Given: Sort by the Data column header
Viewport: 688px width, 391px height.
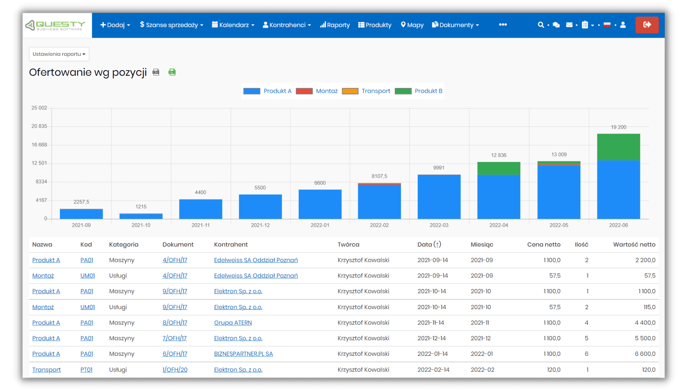Looking at the screenshot, I should [x=429, y=245].
